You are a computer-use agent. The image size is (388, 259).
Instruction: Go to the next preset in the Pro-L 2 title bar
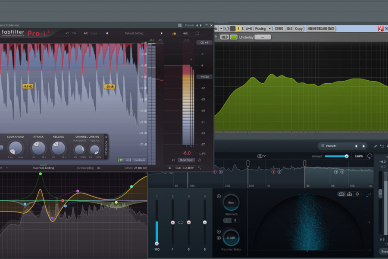coord(201,25)
